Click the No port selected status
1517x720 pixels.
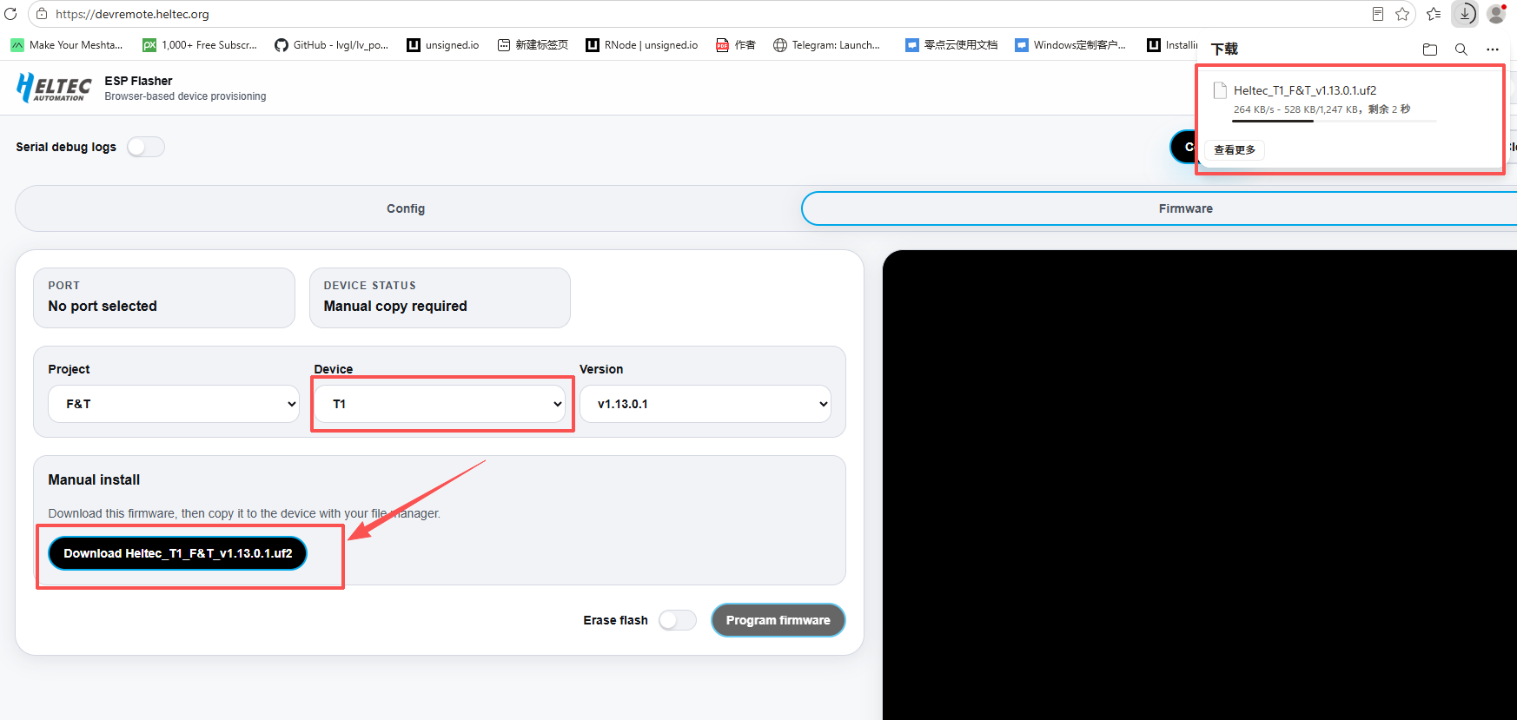click(103, 306)
